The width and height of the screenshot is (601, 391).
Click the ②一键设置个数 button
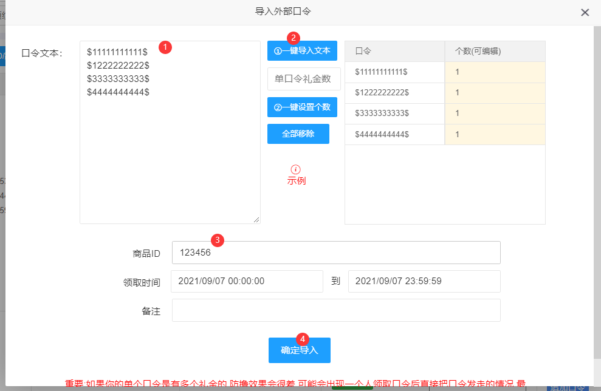point(302,107)
